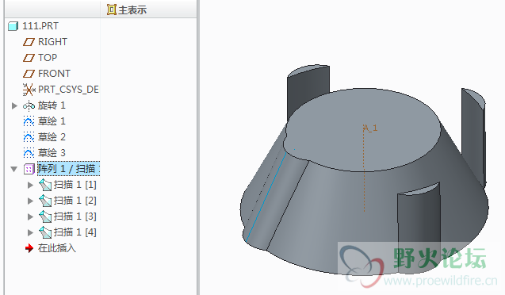505x295 pixels.
Task: Select the TOP datum plane icon
Action: (x=29, y=58)
